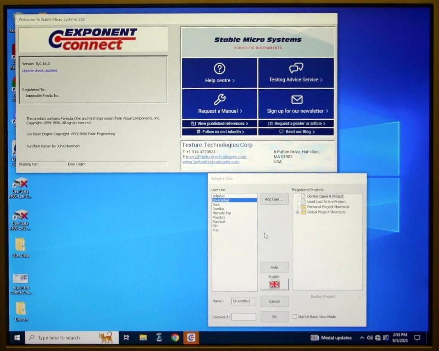This screenshot has height=351, width=439.
Task: Expand the Global Project Shortcuts tree node
Action: (298, 212)
